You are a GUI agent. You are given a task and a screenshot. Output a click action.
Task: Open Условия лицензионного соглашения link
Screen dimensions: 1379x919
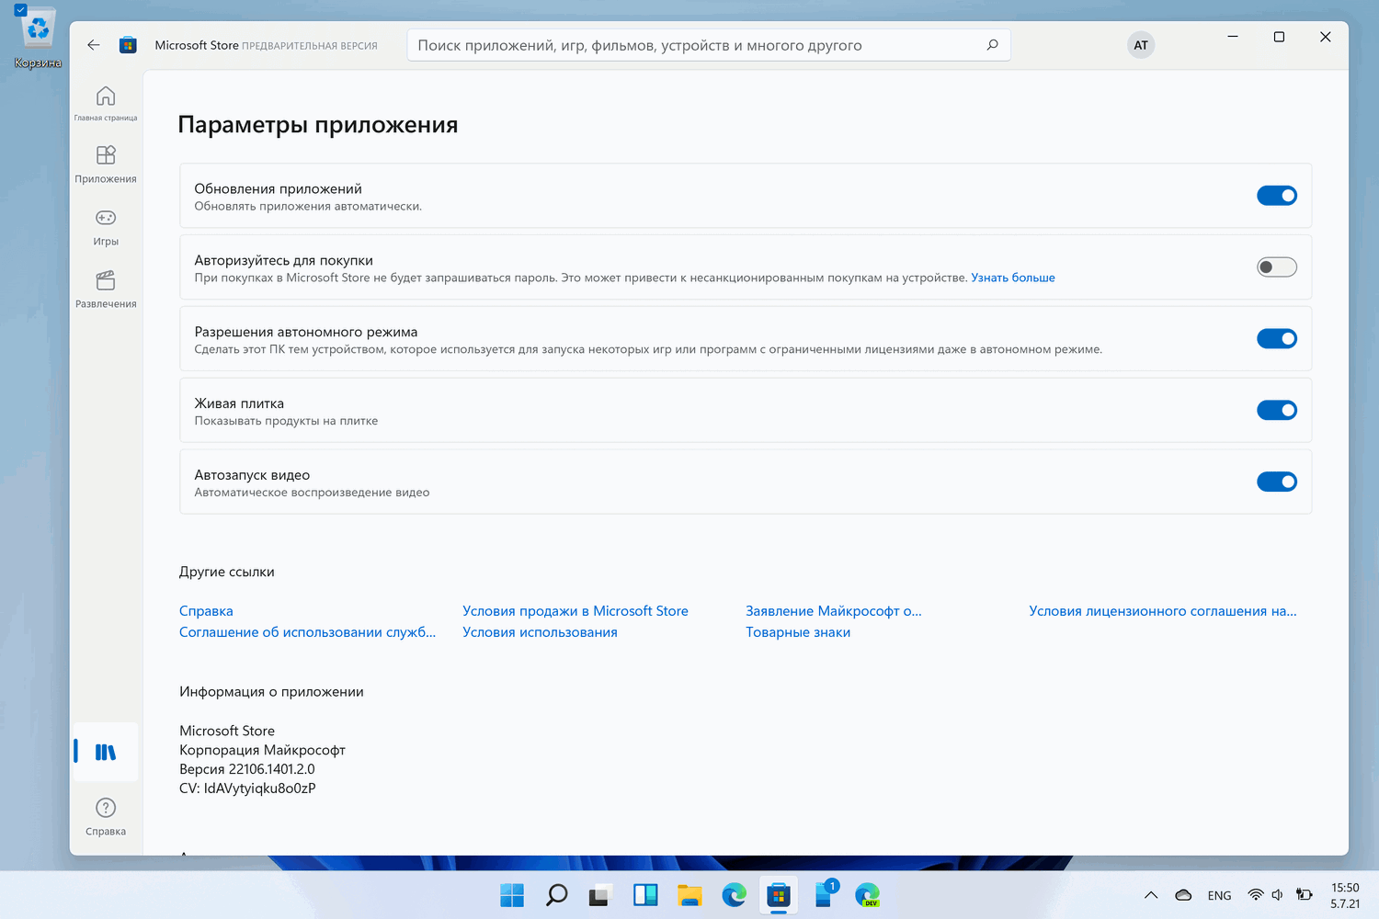tap(1163, 611)
